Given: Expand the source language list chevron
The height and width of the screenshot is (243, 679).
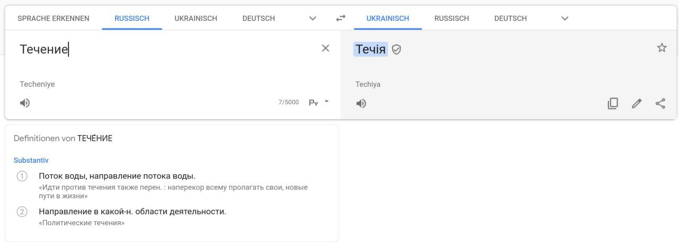Looking at the screenshot, I should (x=312, y=18).
